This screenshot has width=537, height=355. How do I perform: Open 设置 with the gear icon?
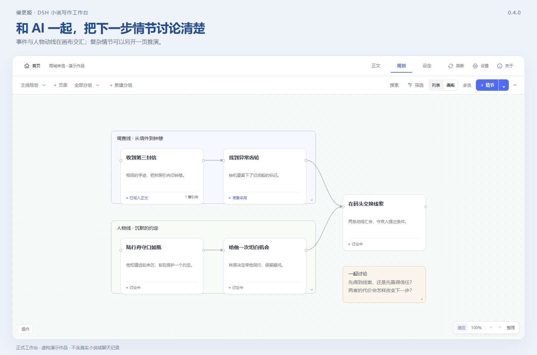(x=475, y=66)
